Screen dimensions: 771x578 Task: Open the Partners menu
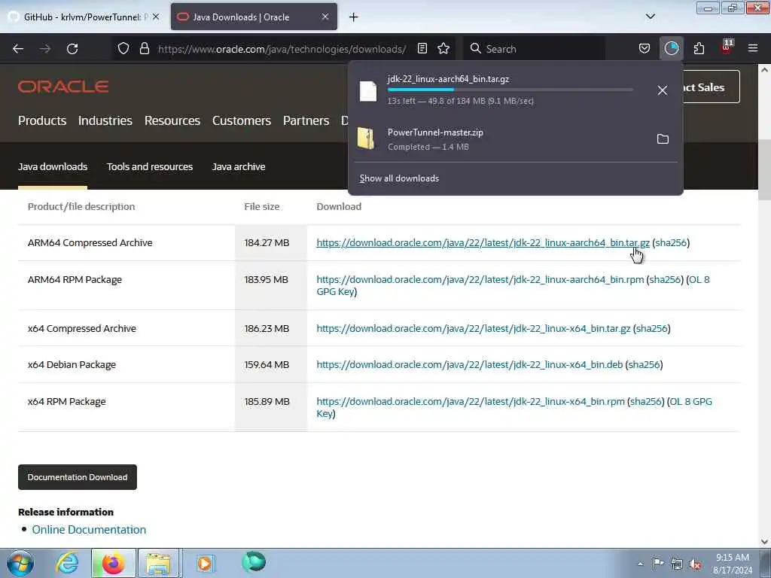tap(306, 120)
